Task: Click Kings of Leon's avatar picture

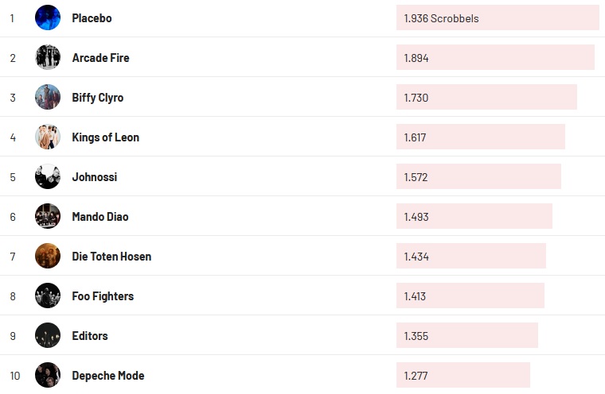Action: 48,137
